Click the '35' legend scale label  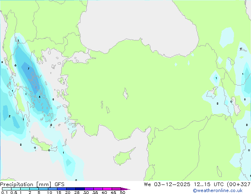pyautogui.click(x=95, y=192)
